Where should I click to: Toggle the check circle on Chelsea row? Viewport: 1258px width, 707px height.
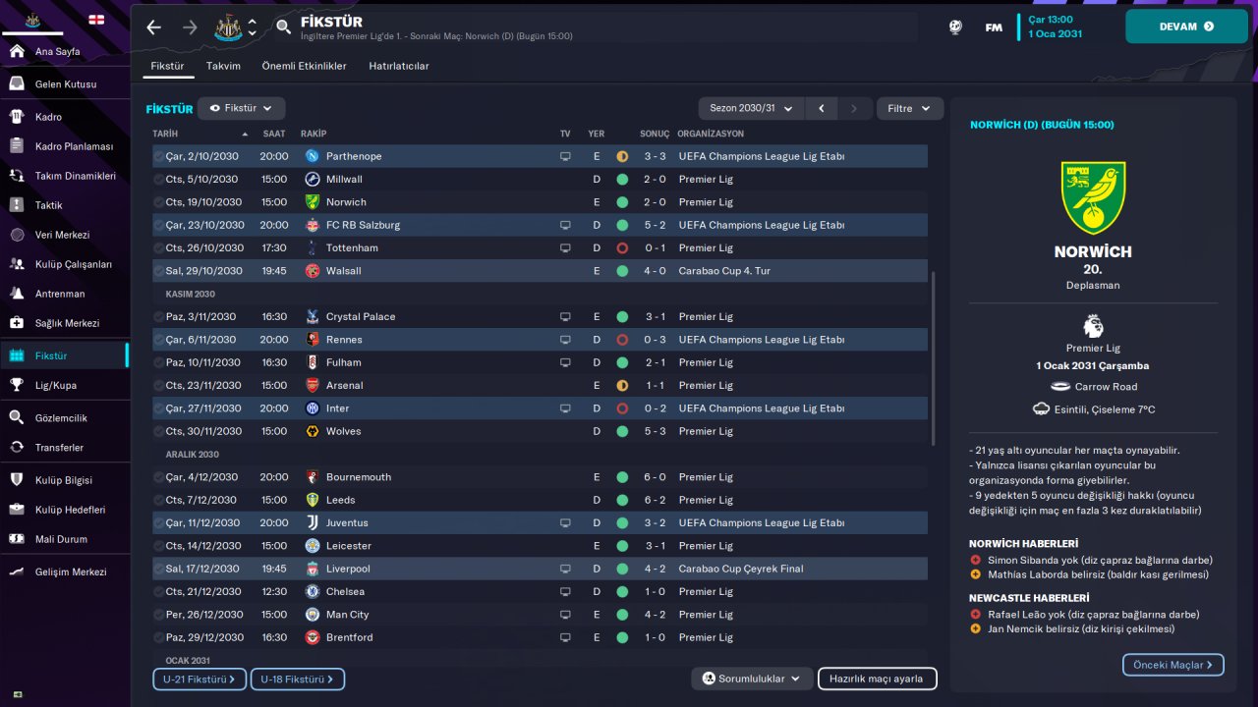pos(159,592)
